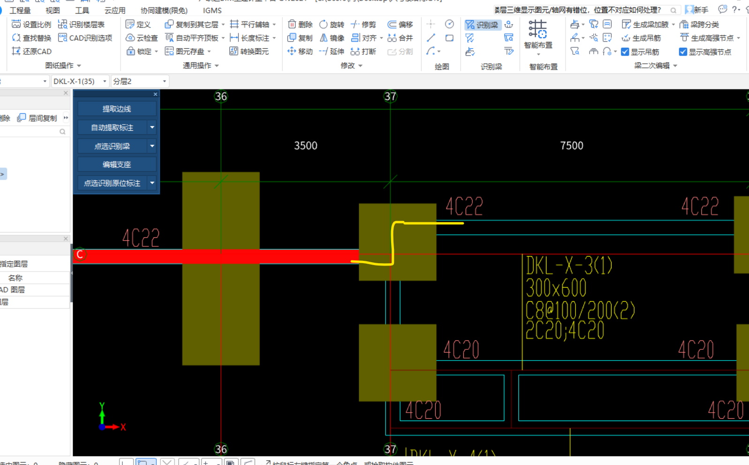Click the 复制 copy tool
Viewport: 749px width, 465px height.
click(x=300, y=38)
